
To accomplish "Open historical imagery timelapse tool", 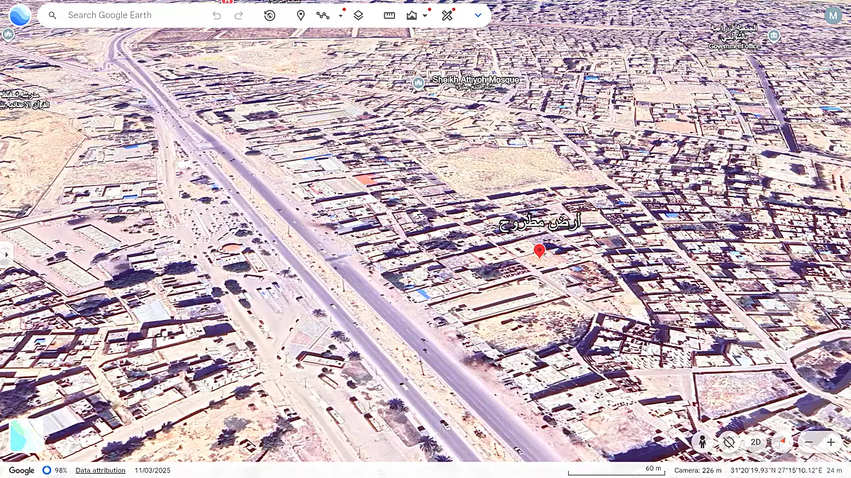I will coord(269,15).
